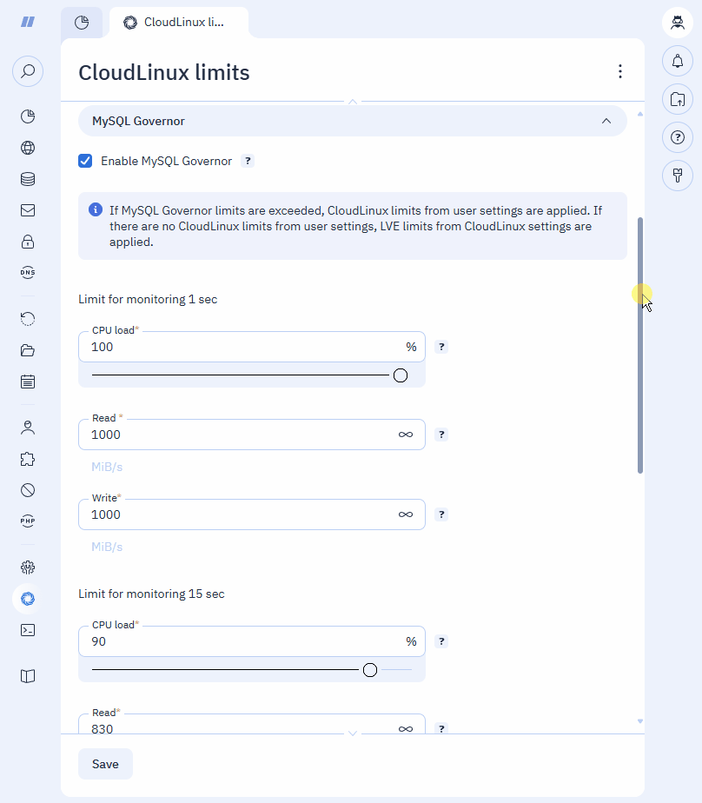Viewport: 702px width, 803px height.
Task: Open the DNS management icon
Action: tap(28, 273)
